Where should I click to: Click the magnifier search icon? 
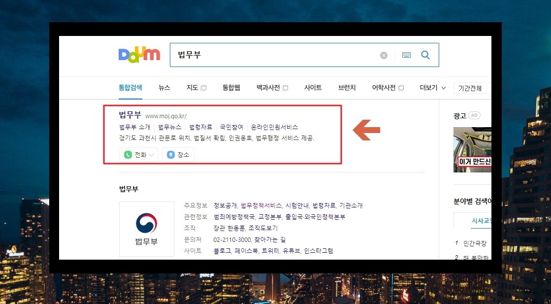(x=425, y=55)
